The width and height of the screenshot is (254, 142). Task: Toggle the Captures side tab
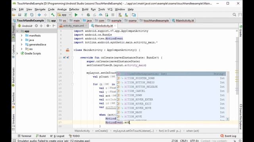(x=13, y=51)
